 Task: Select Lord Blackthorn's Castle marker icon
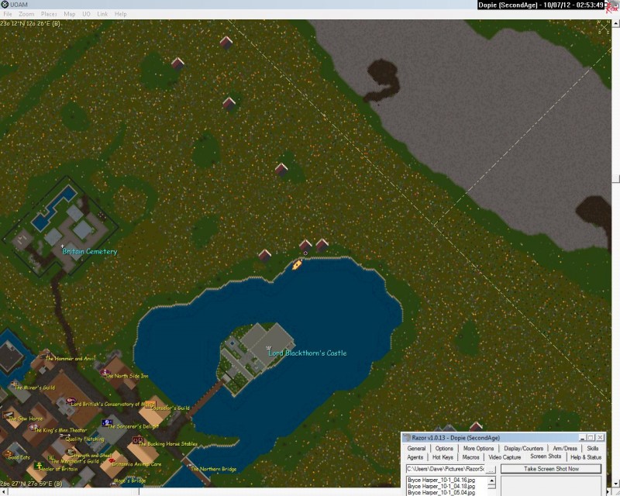click(268, 347)
